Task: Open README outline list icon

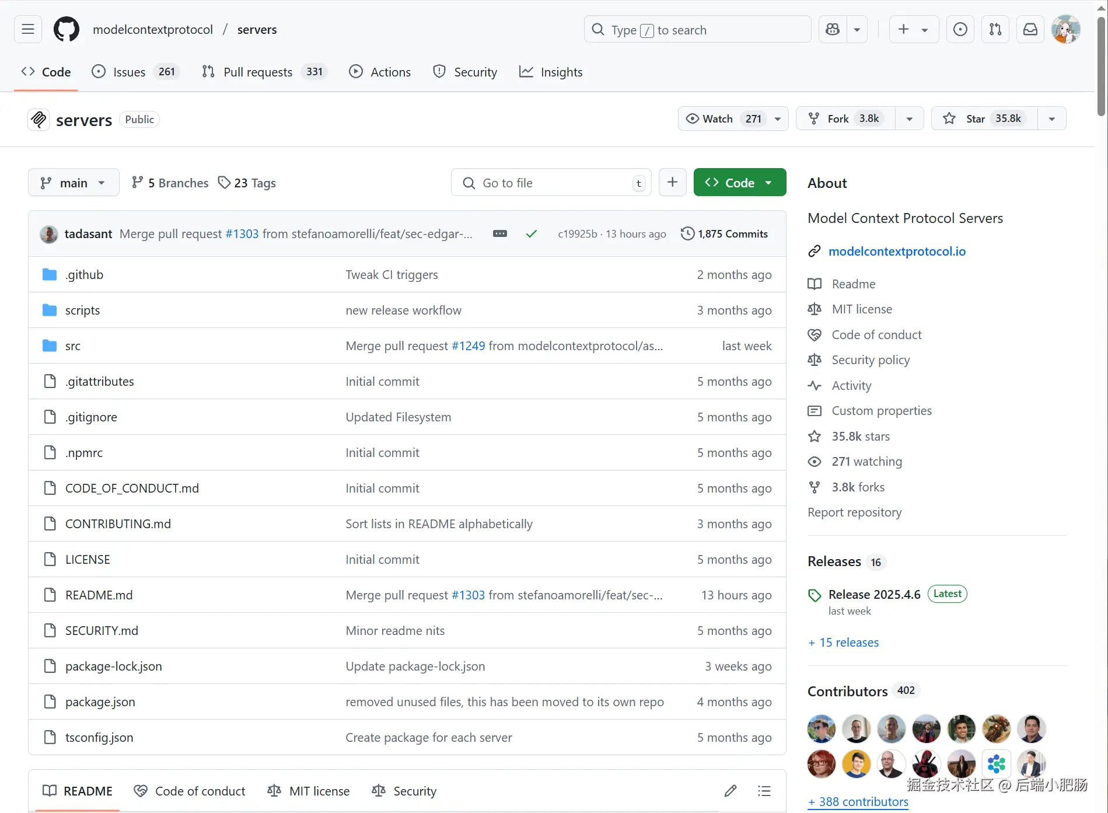Action: click(764, 791)
